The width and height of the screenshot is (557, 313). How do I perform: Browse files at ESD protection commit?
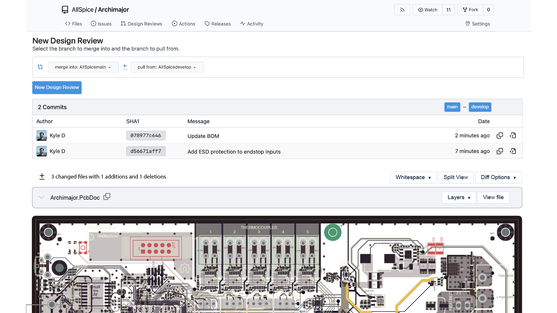pyautogui.click(x=513, y=151)
